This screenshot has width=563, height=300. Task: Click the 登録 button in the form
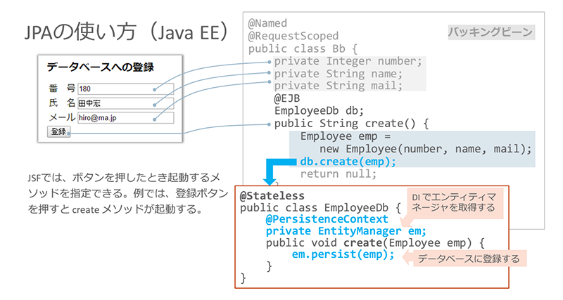pos(58,131)
